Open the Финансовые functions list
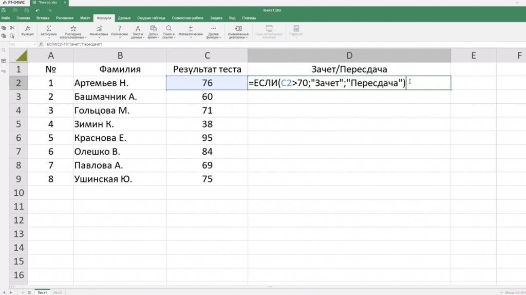This screenshot has width=526, height=295. coord(99,31)
